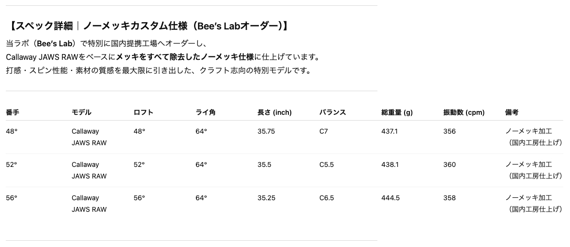570x247 pixels.
Task: Select the 437.1 total weight cell
Action: click(x=389, y=131)
